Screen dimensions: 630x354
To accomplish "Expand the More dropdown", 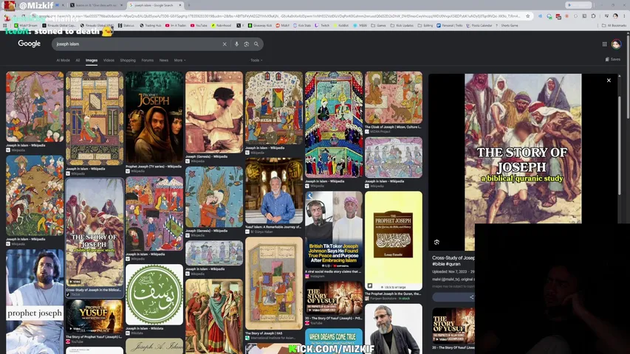I will (x=179, y=60).
